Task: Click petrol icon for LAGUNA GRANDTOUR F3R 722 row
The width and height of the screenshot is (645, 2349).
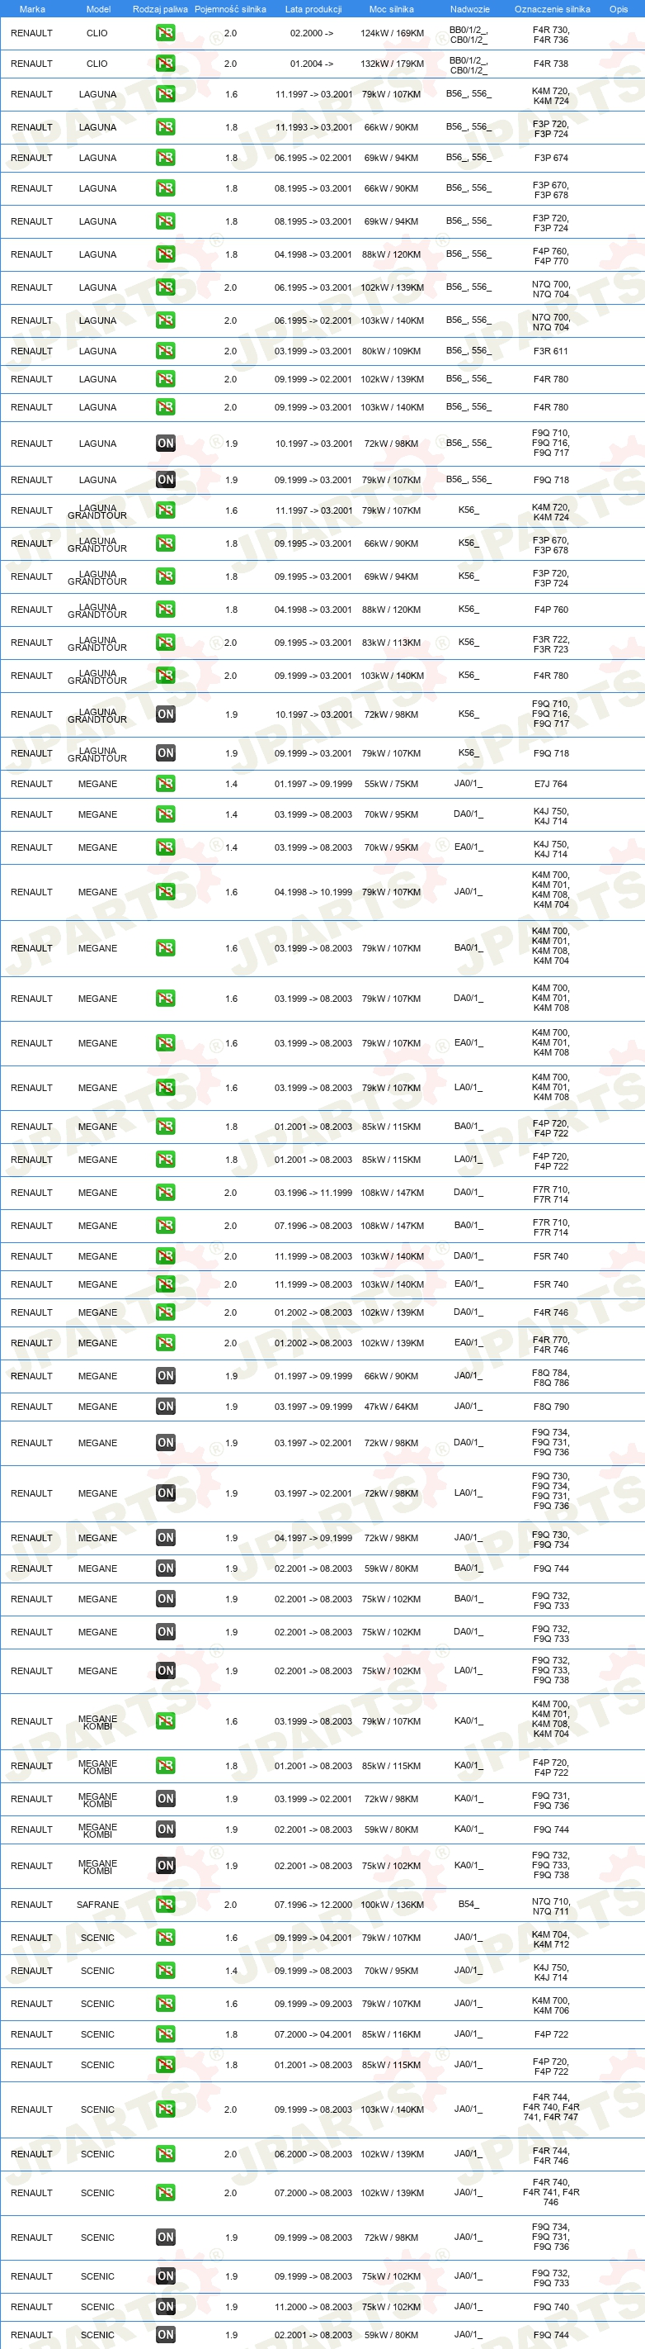Action: pyautogui.click(x=165, y=643)
